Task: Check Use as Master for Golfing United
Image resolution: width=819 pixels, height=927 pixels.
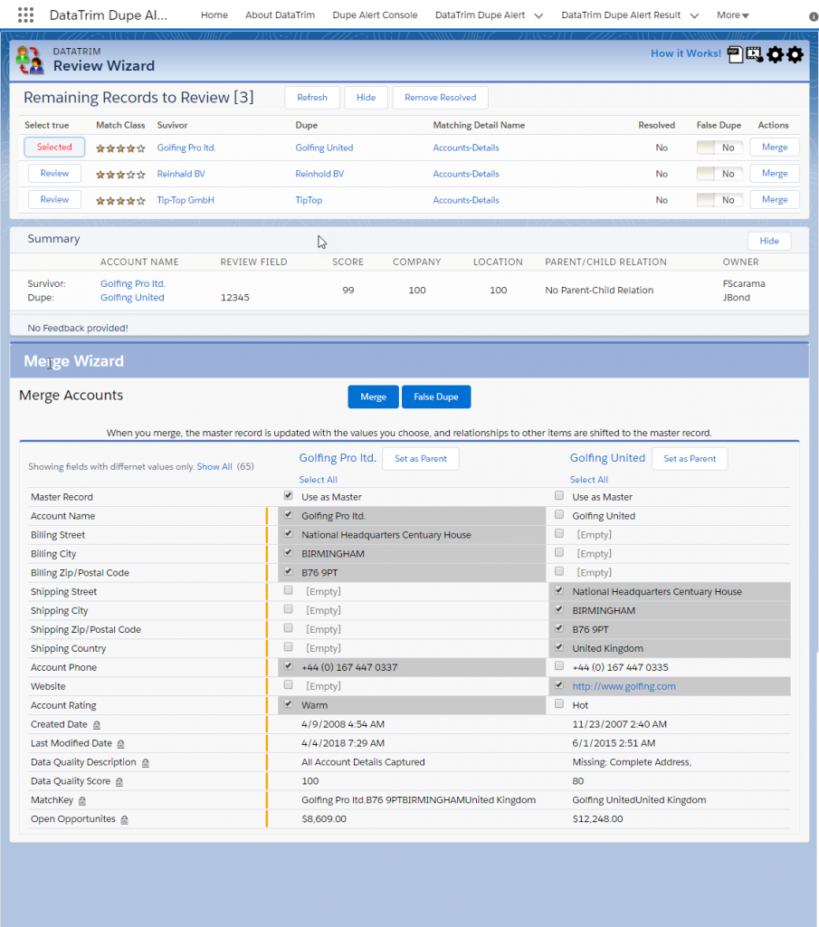Action: point(559,496)
